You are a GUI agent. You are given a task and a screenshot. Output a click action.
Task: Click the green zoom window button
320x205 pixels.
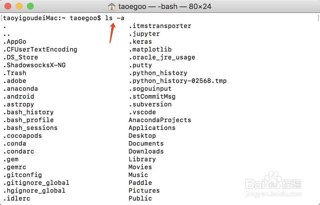[x=30, y=6]
